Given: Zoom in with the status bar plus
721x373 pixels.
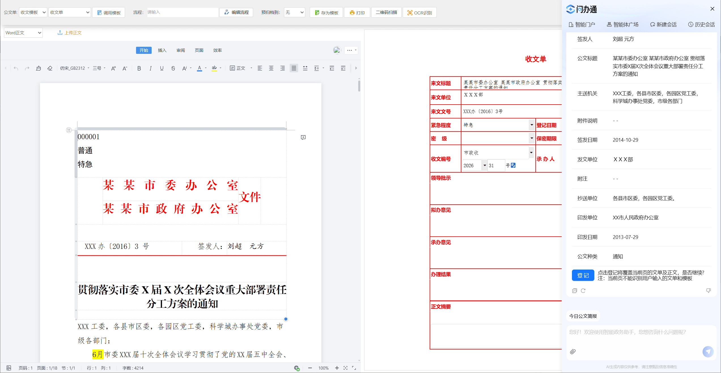Looking at the screenshot, I should point(337,368).
